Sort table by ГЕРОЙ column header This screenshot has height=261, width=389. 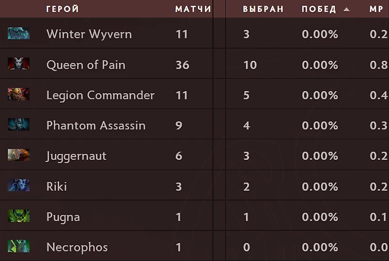[62, 9]
